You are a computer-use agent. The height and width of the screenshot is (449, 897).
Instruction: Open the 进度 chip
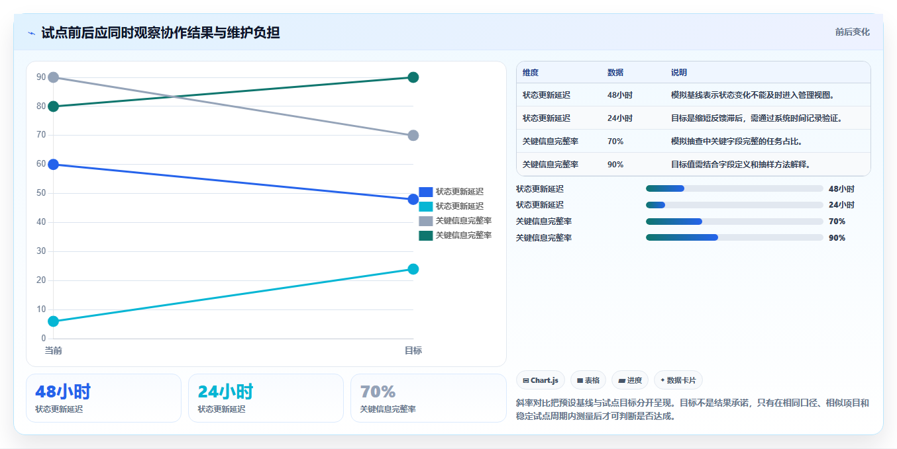(630, 380)
